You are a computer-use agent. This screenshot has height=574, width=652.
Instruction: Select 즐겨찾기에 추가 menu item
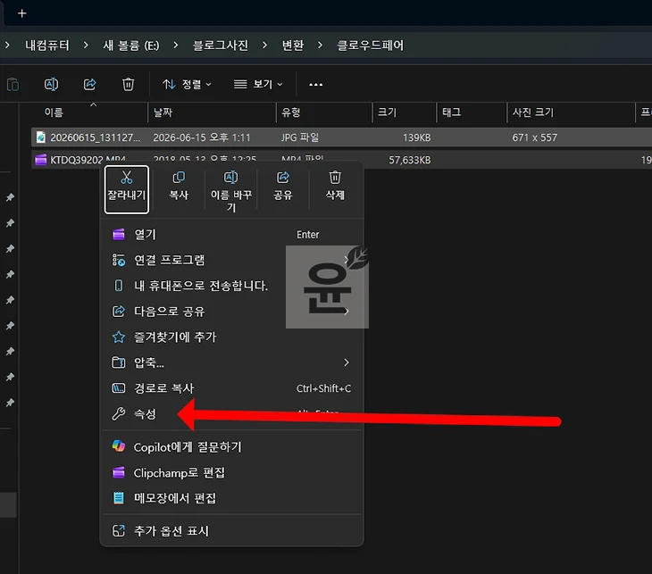click(232, 337)
